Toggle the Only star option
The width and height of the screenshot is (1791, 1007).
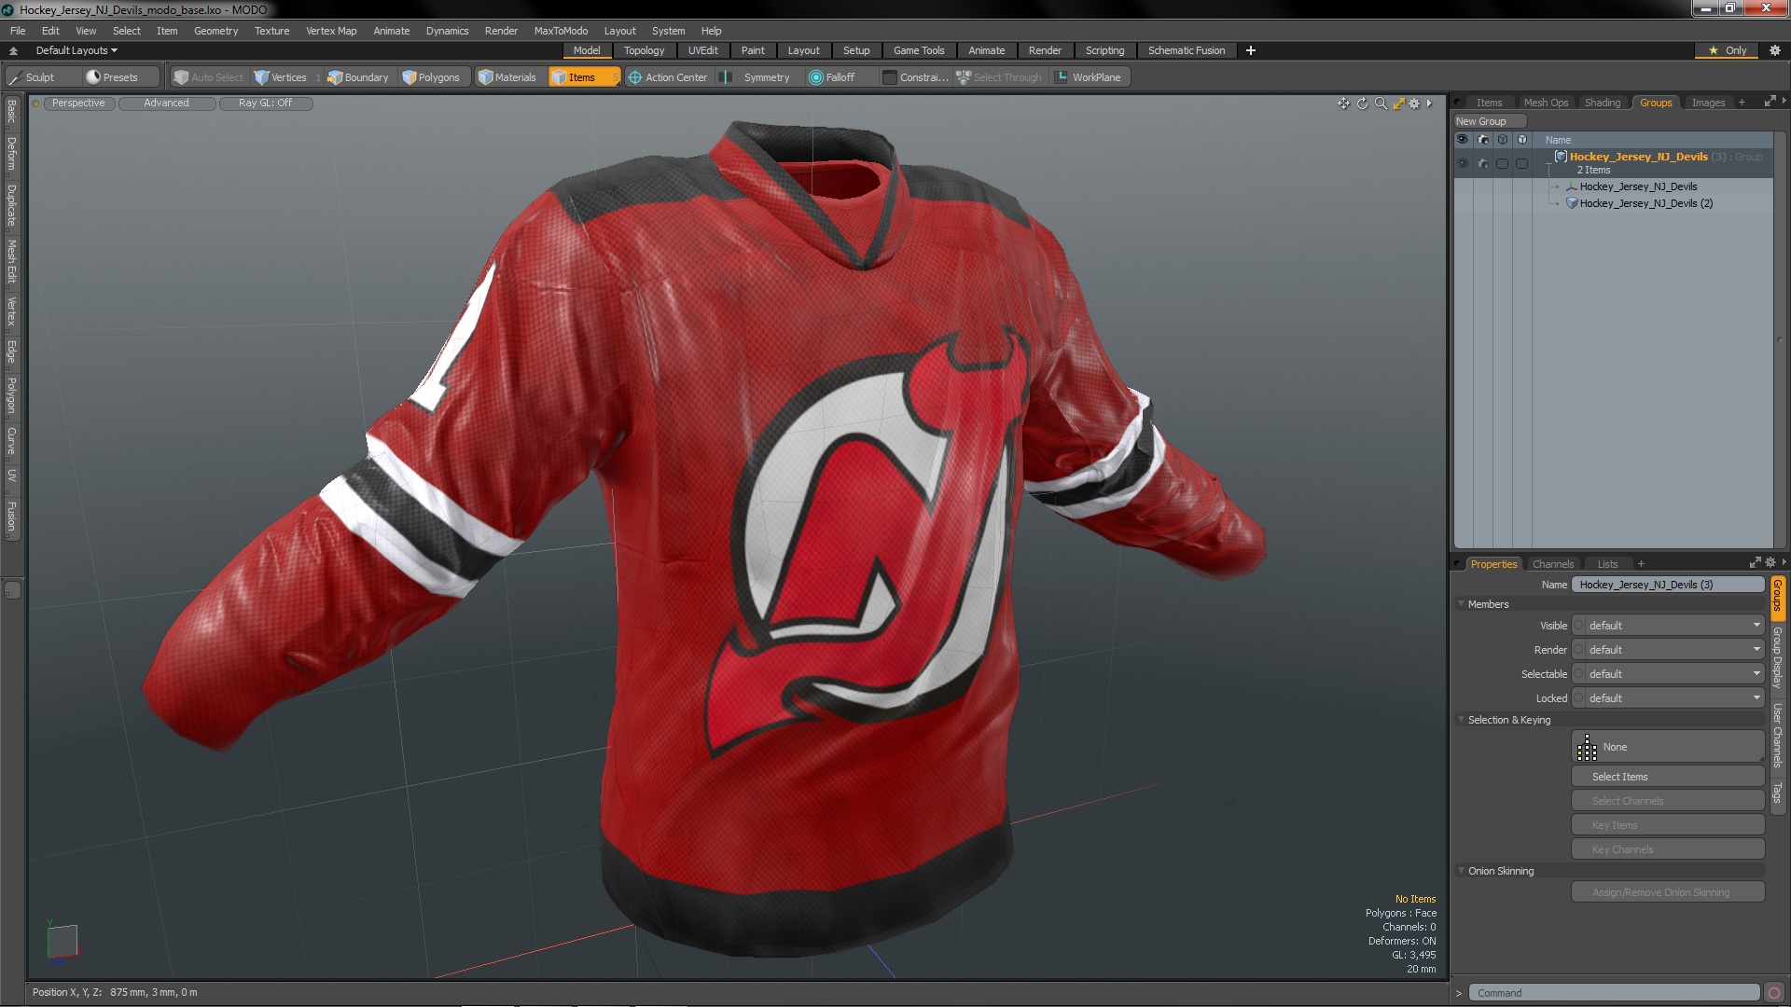1728,50
